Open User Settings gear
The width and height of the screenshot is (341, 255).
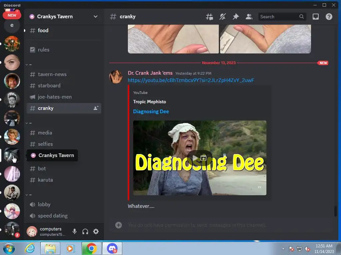(x=96, y=231)
